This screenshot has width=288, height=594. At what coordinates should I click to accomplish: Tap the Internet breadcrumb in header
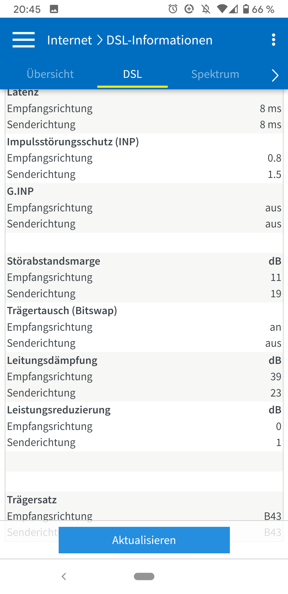click(x=69, y=40)
